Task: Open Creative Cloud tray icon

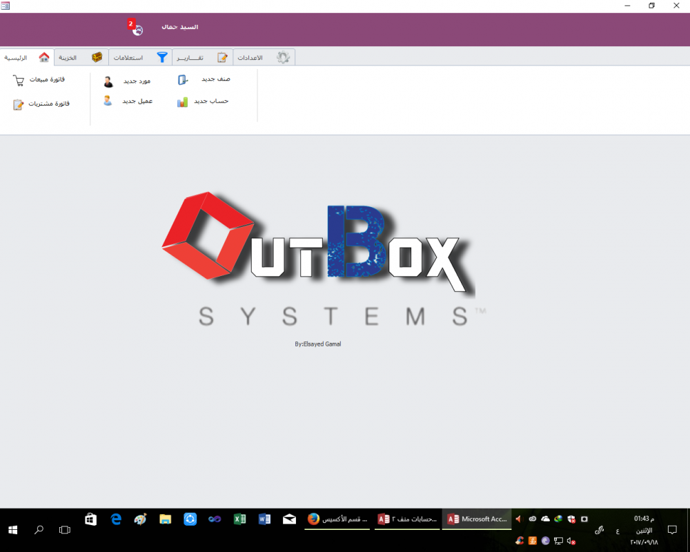Action: pos(533,519)
